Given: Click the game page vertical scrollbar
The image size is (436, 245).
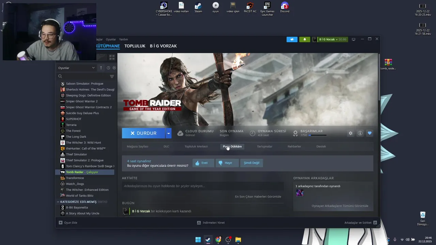Looking at the screenshot, I should [379, 77].
